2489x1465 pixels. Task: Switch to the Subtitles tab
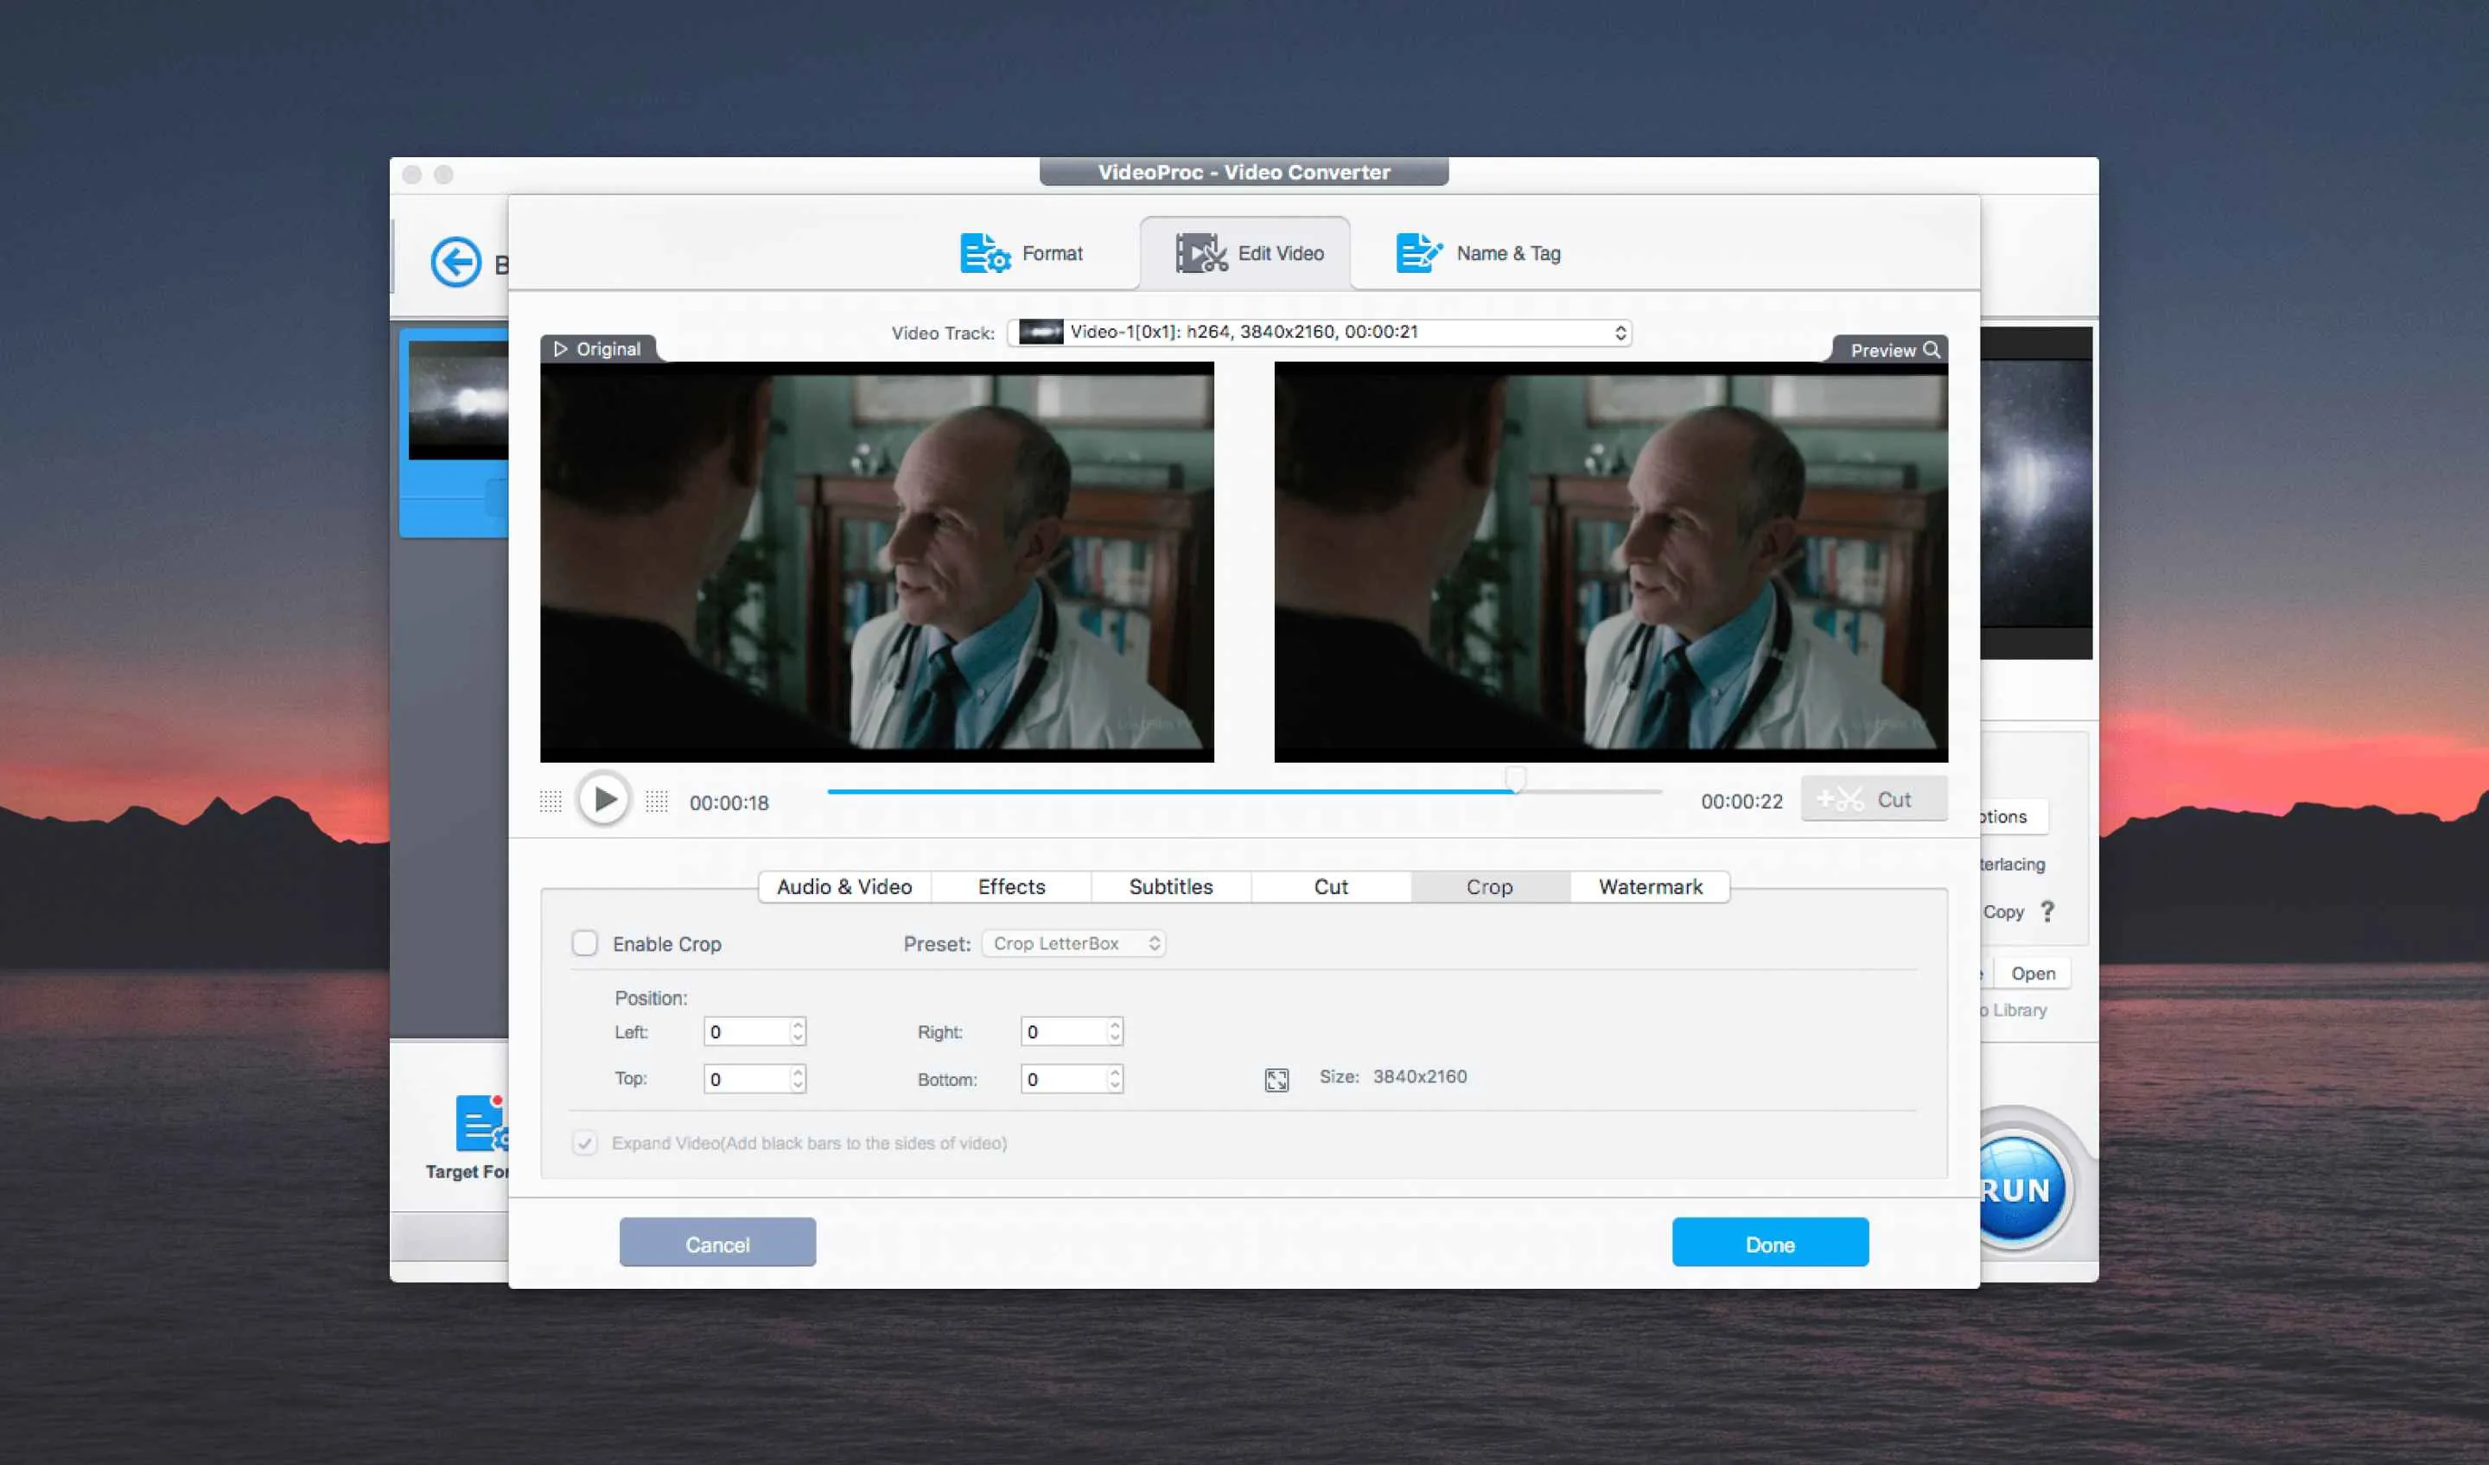(x=1169, y=886)
